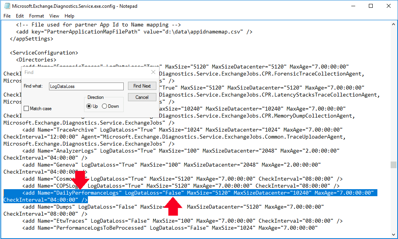Viewport: 398px width, 239px height.
Task: Click the Notepad app icon in title bar
Action: pyautogui.click(x=7, y=6)
